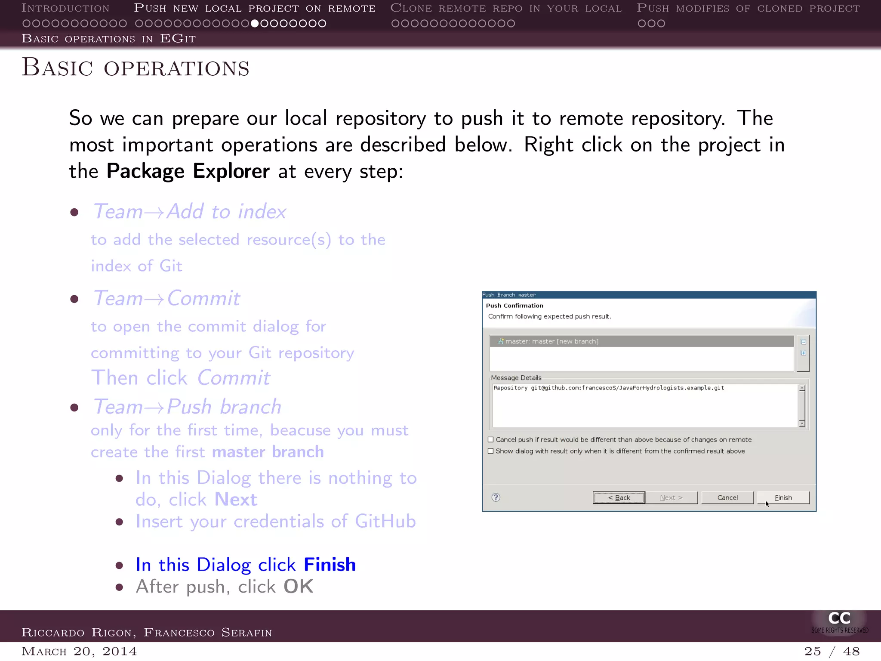The width and height of the screenshot is (881, 661).
Task: Select the master: master [new branch] row
Action: pyautogui.click(x=641, y=341)
